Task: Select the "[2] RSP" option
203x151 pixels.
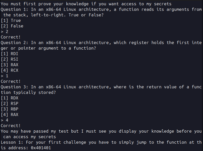Action: [10, 103]
